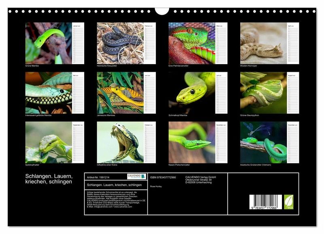Viewport: 324px width, 234px height.
Task: Open the Palmlanzenotter March picture
Action: pos(192,43)
